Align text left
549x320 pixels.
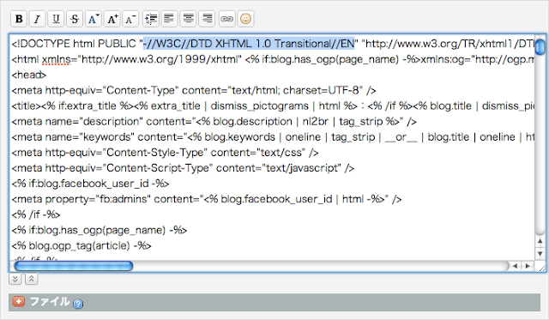pyautogui.click(x=170, y=19)
